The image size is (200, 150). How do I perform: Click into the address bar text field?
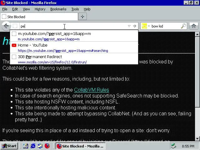coord(73,26)
